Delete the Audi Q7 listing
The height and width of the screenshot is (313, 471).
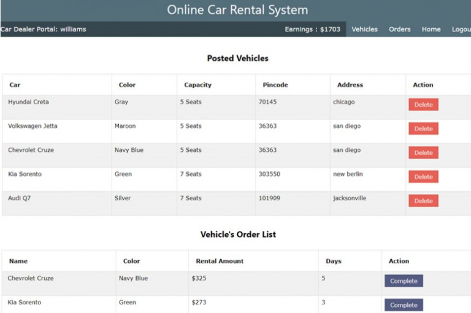(x=423, y=201)
